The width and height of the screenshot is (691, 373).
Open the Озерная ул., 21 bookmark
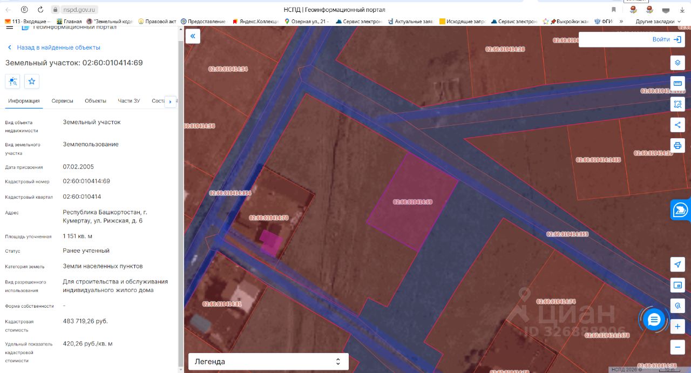point(307,22)
